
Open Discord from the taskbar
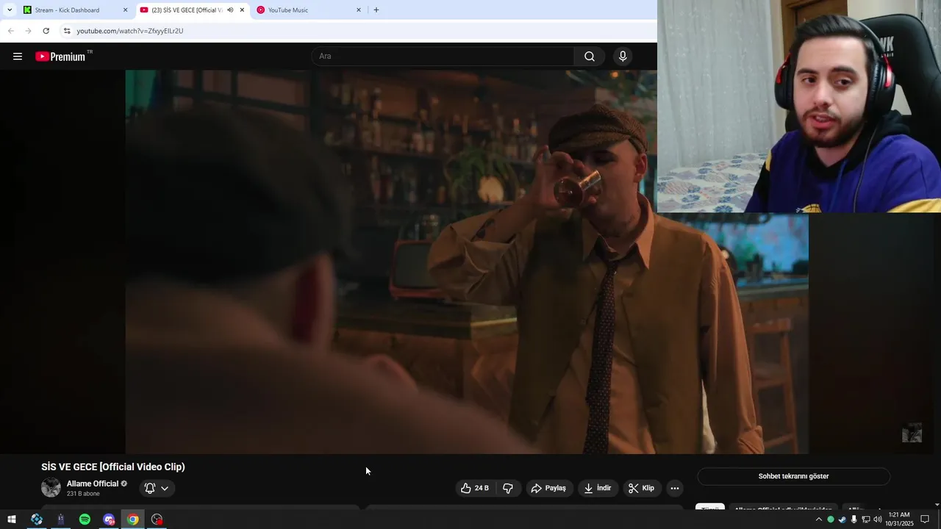click(x=109, y=519)
